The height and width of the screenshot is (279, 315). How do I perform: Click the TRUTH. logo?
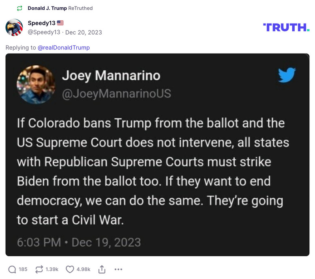(x=286, y=27)
